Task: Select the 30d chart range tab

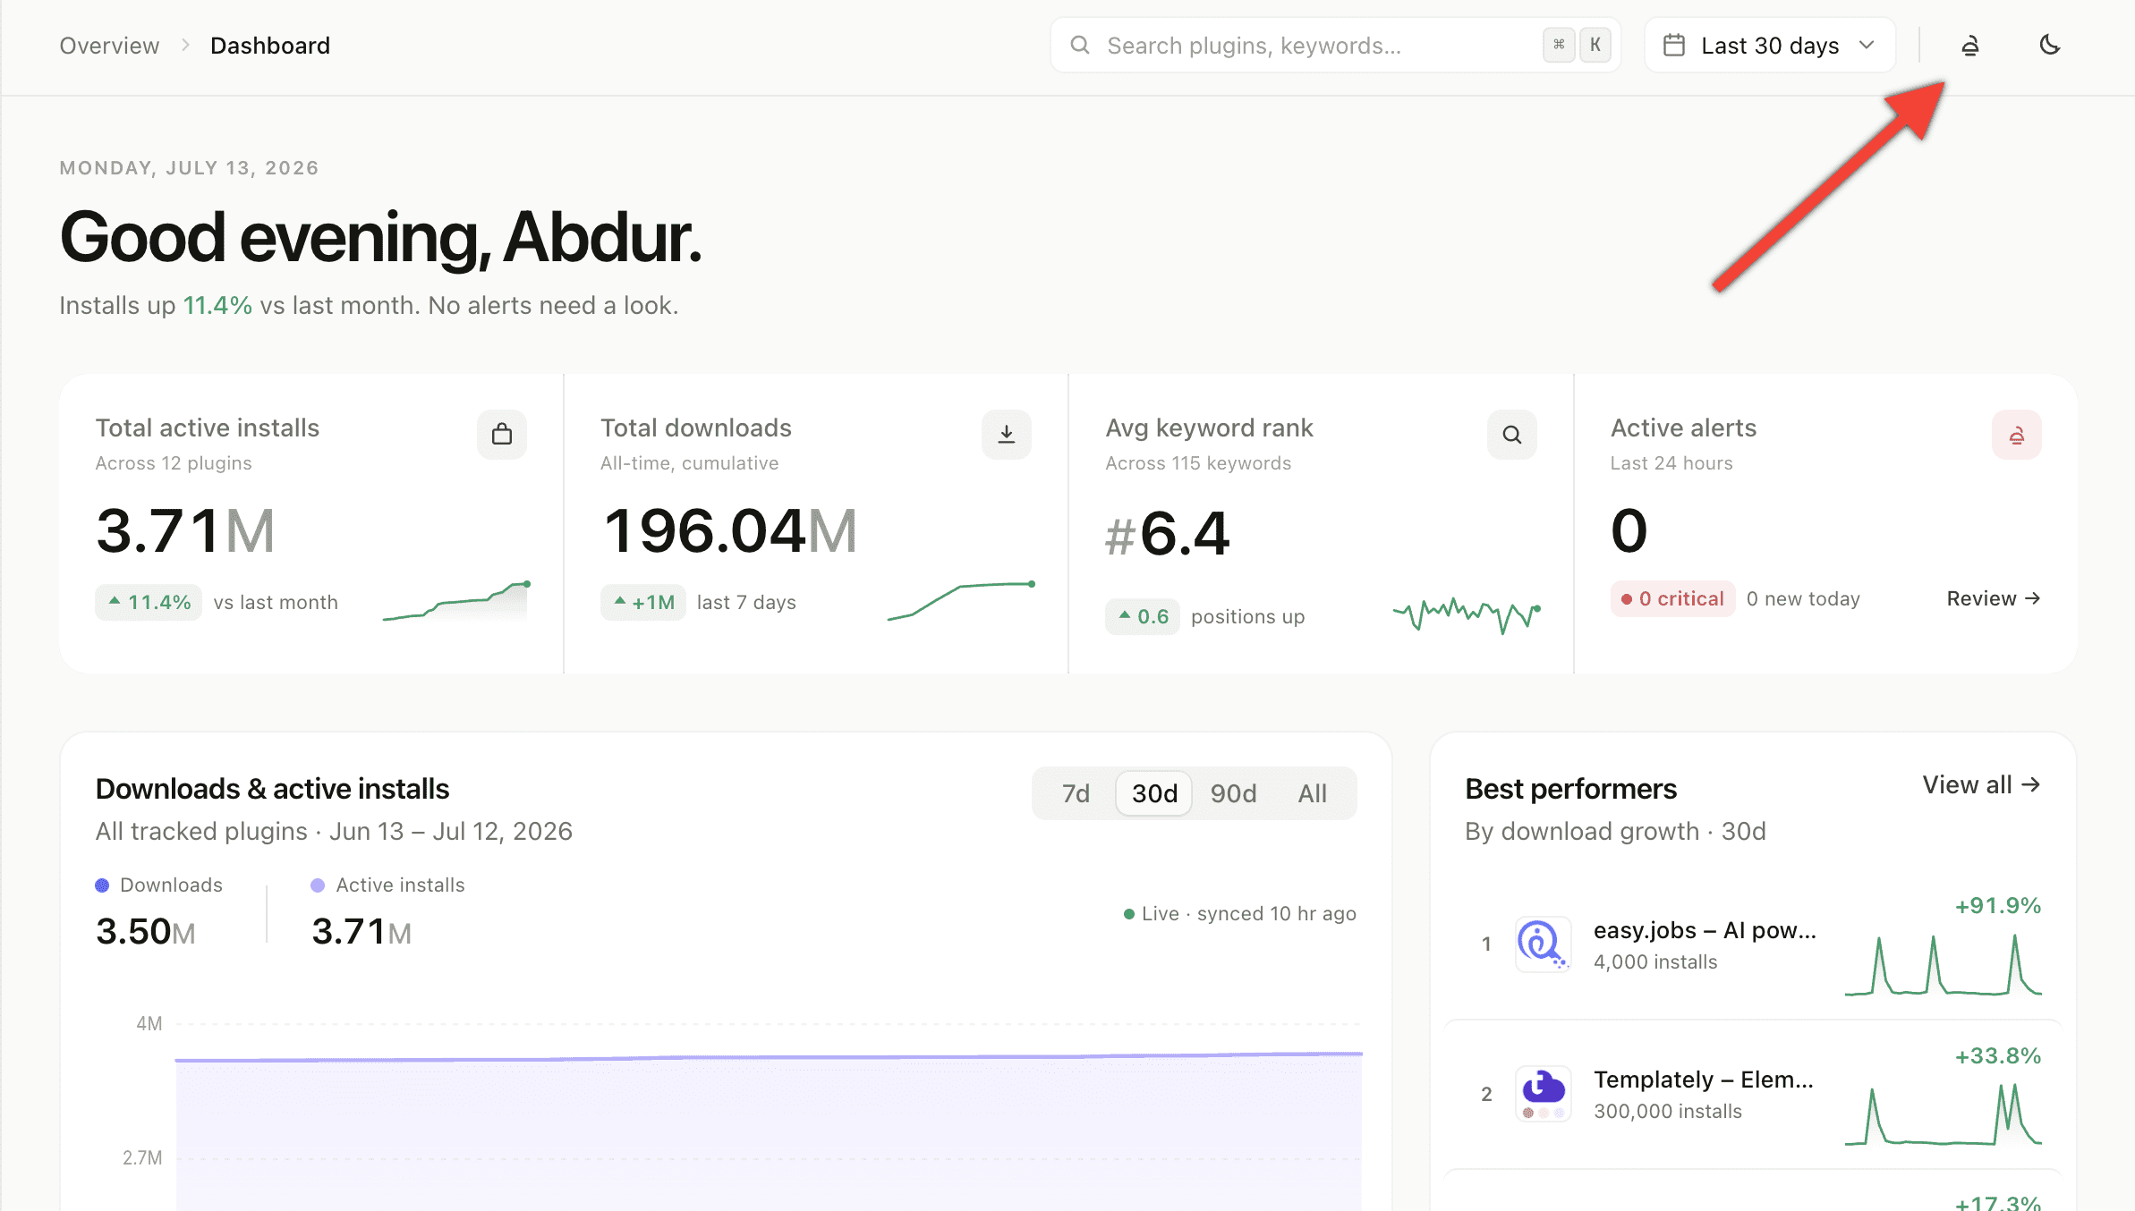Action: pos(1154,793)
